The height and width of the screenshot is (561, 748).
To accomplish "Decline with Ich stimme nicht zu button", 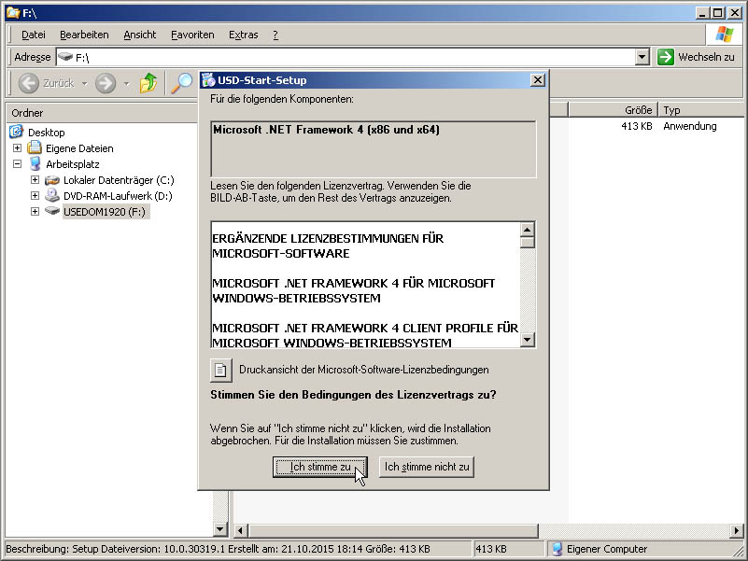I will [427, 467].
